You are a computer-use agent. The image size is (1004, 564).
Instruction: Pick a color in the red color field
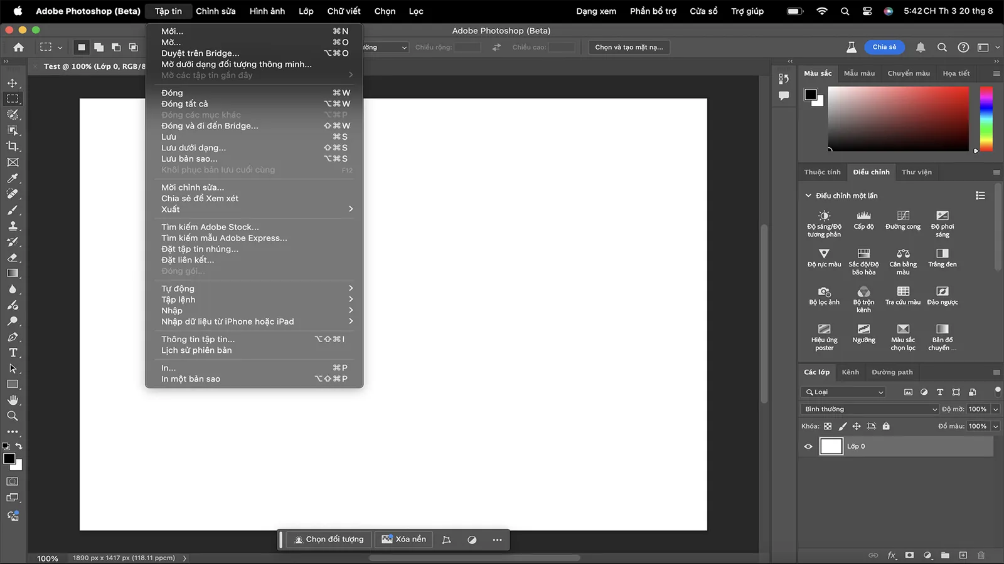(899, 119)
